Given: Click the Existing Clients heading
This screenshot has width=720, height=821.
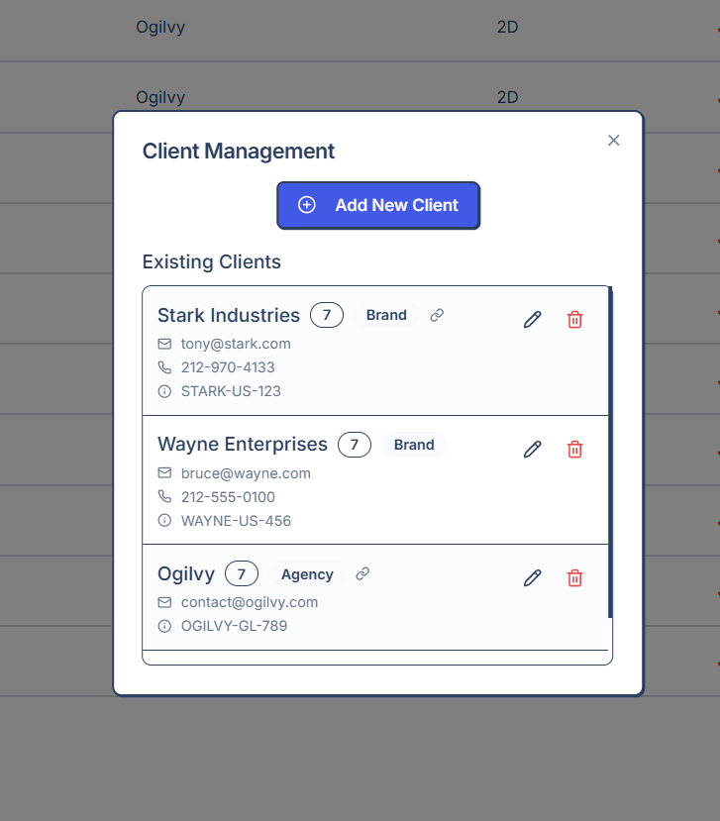Looking at the screenshot, I should coord(212,261).
